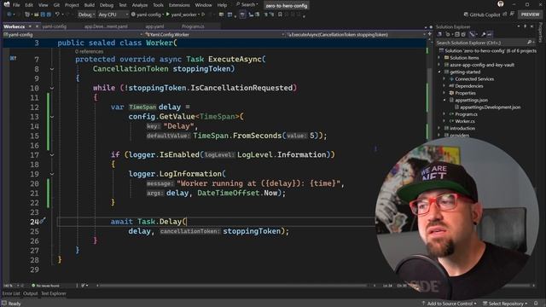The image size is (546, 307).
Task: Switch to the Program.cs editor tab
Action: tap(193, 26)
